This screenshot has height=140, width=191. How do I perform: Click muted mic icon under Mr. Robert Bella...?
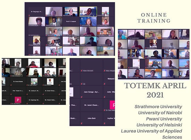tap(43, 104)
